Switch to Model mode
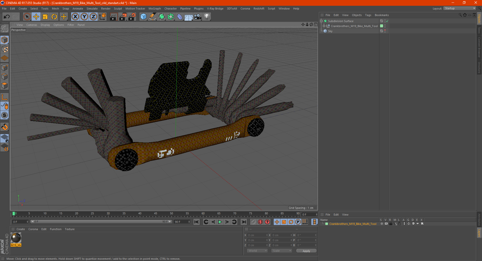Image resolution: width=482 pixels, height=261 pixels. pyautogui.click(x=5, y=40)
